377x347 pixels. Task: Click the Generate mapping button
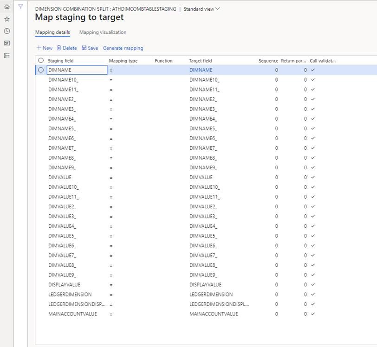pos(123,48)
